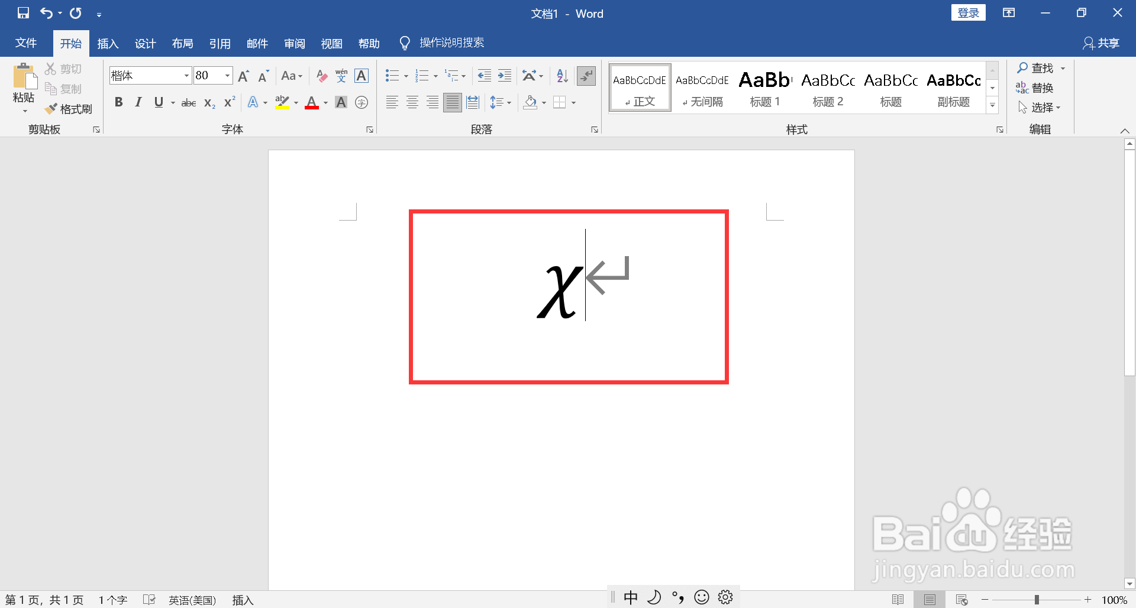Click the zoom slider handle
The image size is (1136, 608).
tap(1037, 600)
